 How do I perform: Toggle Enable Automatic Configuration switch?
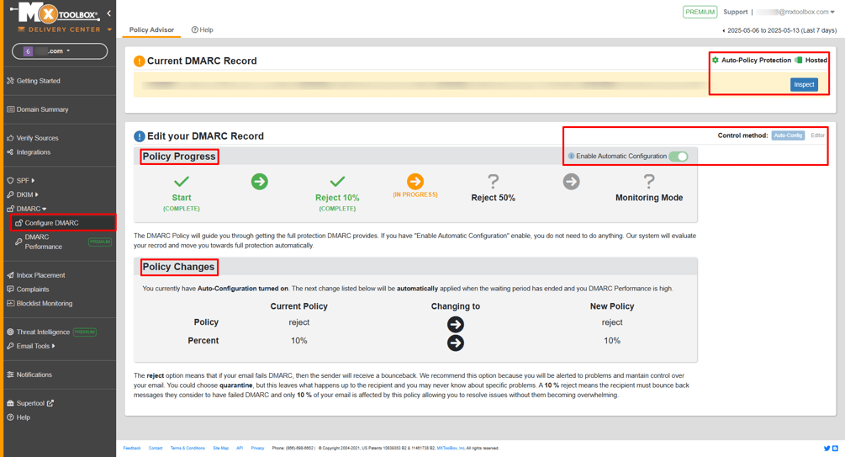[679, 157]
